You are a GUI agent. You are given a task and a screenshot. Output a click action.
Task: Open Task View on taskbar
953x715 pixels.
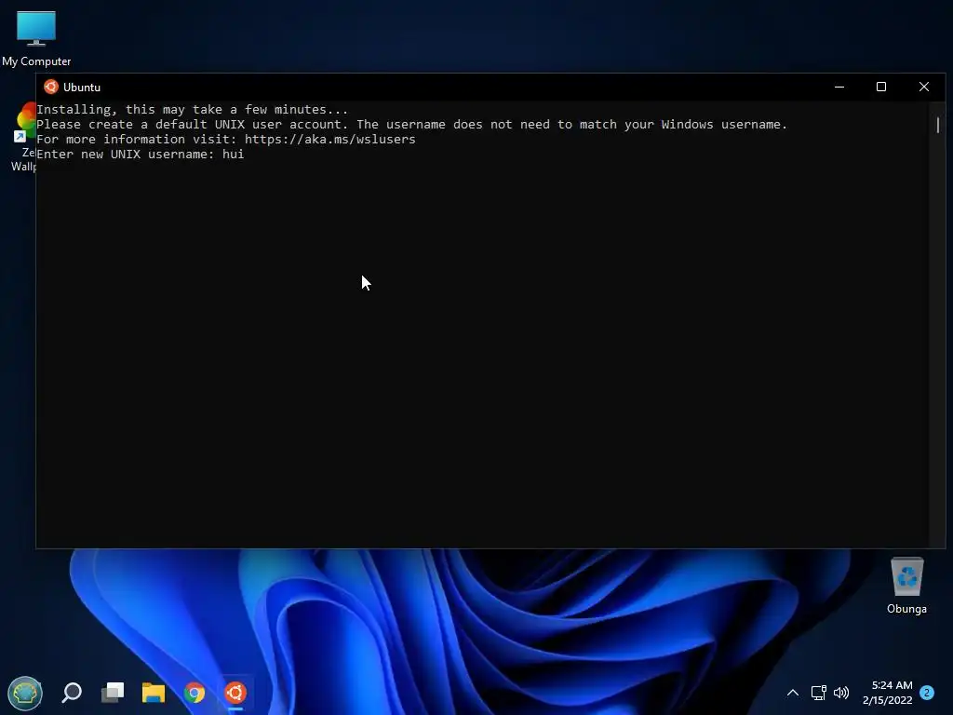(113, 693)
